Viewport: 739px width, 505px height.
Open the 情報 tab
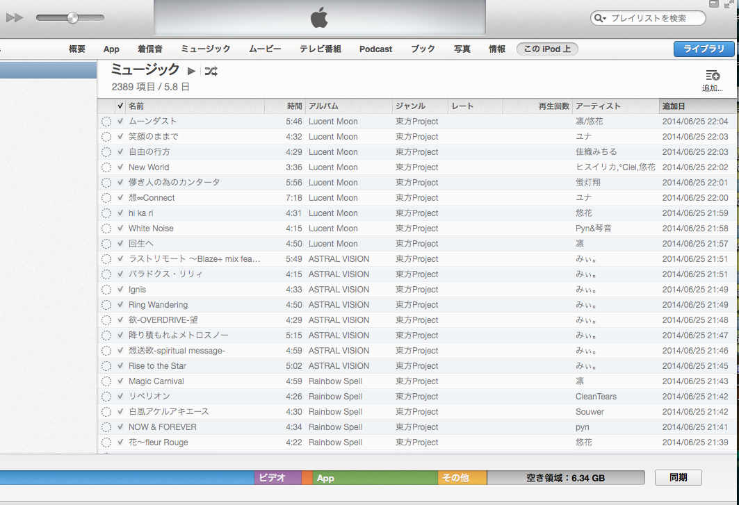point(497,49)
